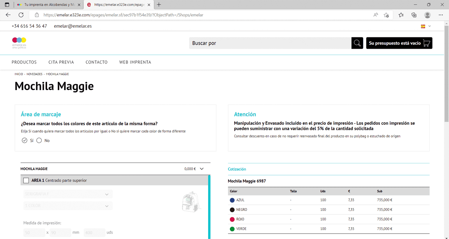View site information lock icon
This screenshot has width=449, height=239.
37,15
